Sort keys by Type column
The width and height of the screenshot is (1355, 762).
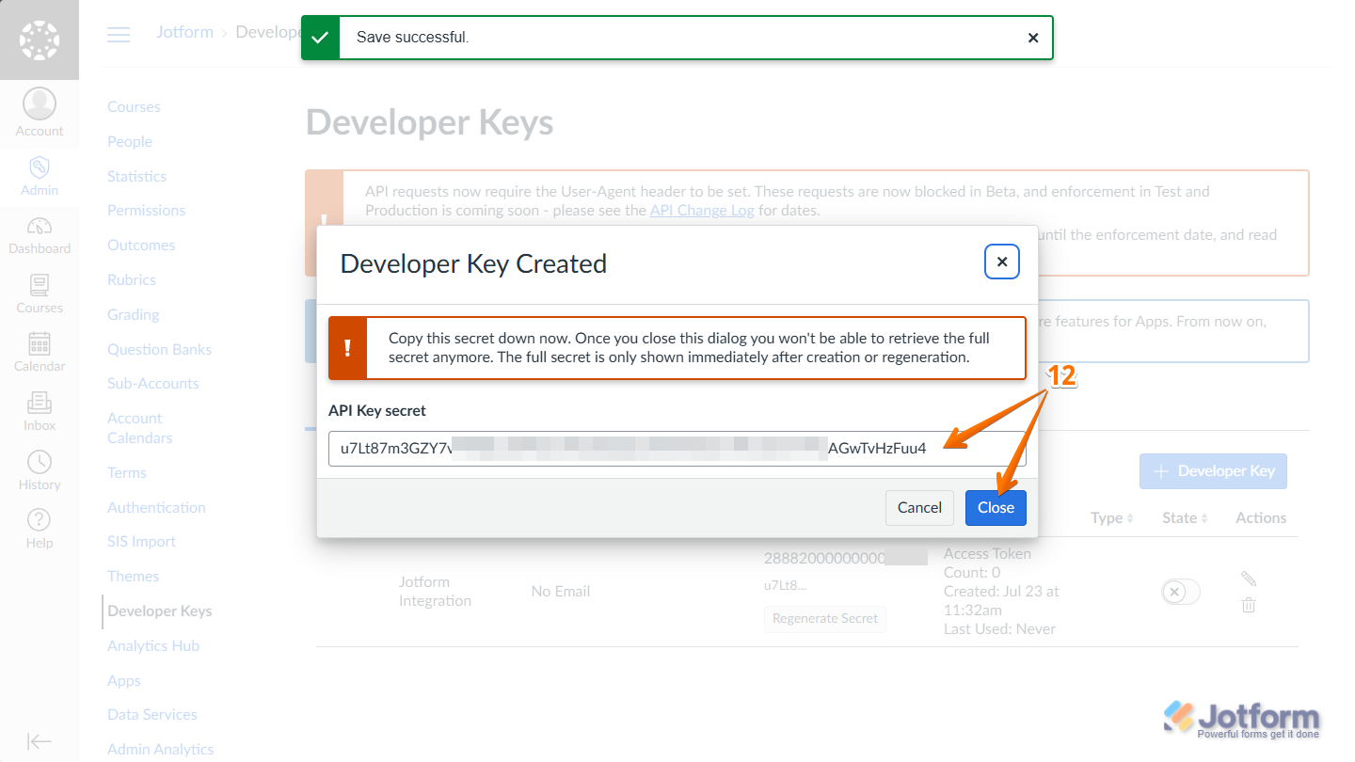coord(1112,517)
